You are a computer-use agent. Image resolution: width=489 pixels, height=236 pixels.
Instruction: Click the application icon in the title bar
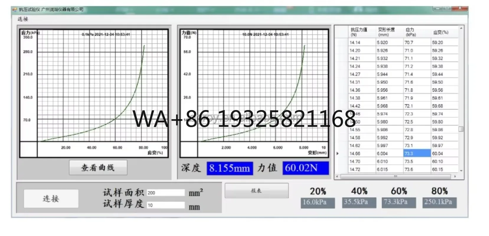pyautogui.click(x=15, y=9)
